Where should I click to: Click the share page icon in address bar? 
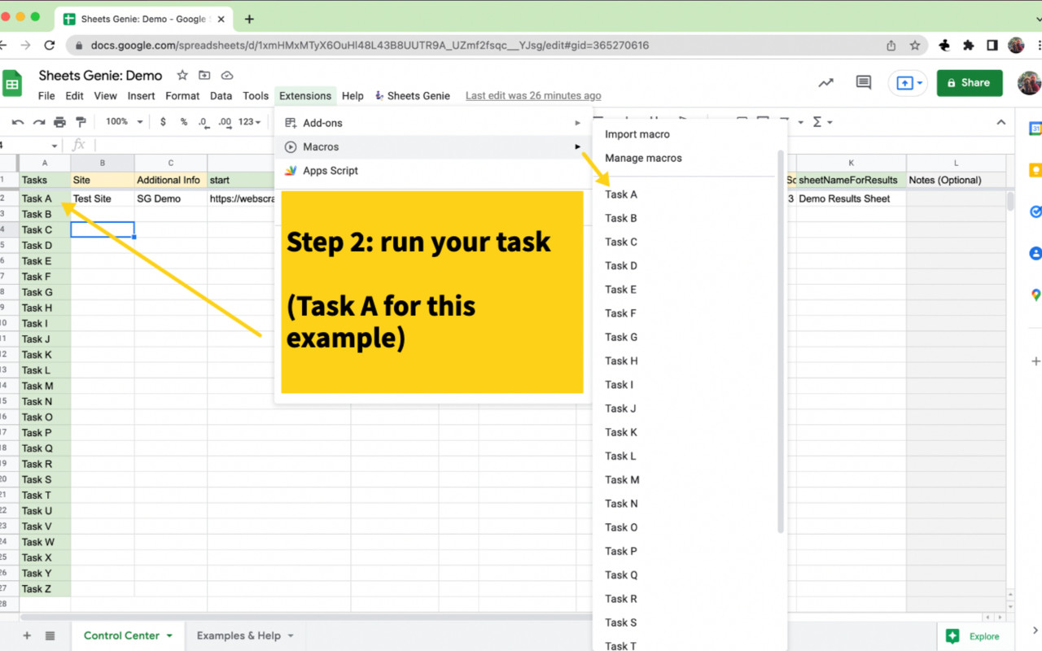click(x=891, y=46)
